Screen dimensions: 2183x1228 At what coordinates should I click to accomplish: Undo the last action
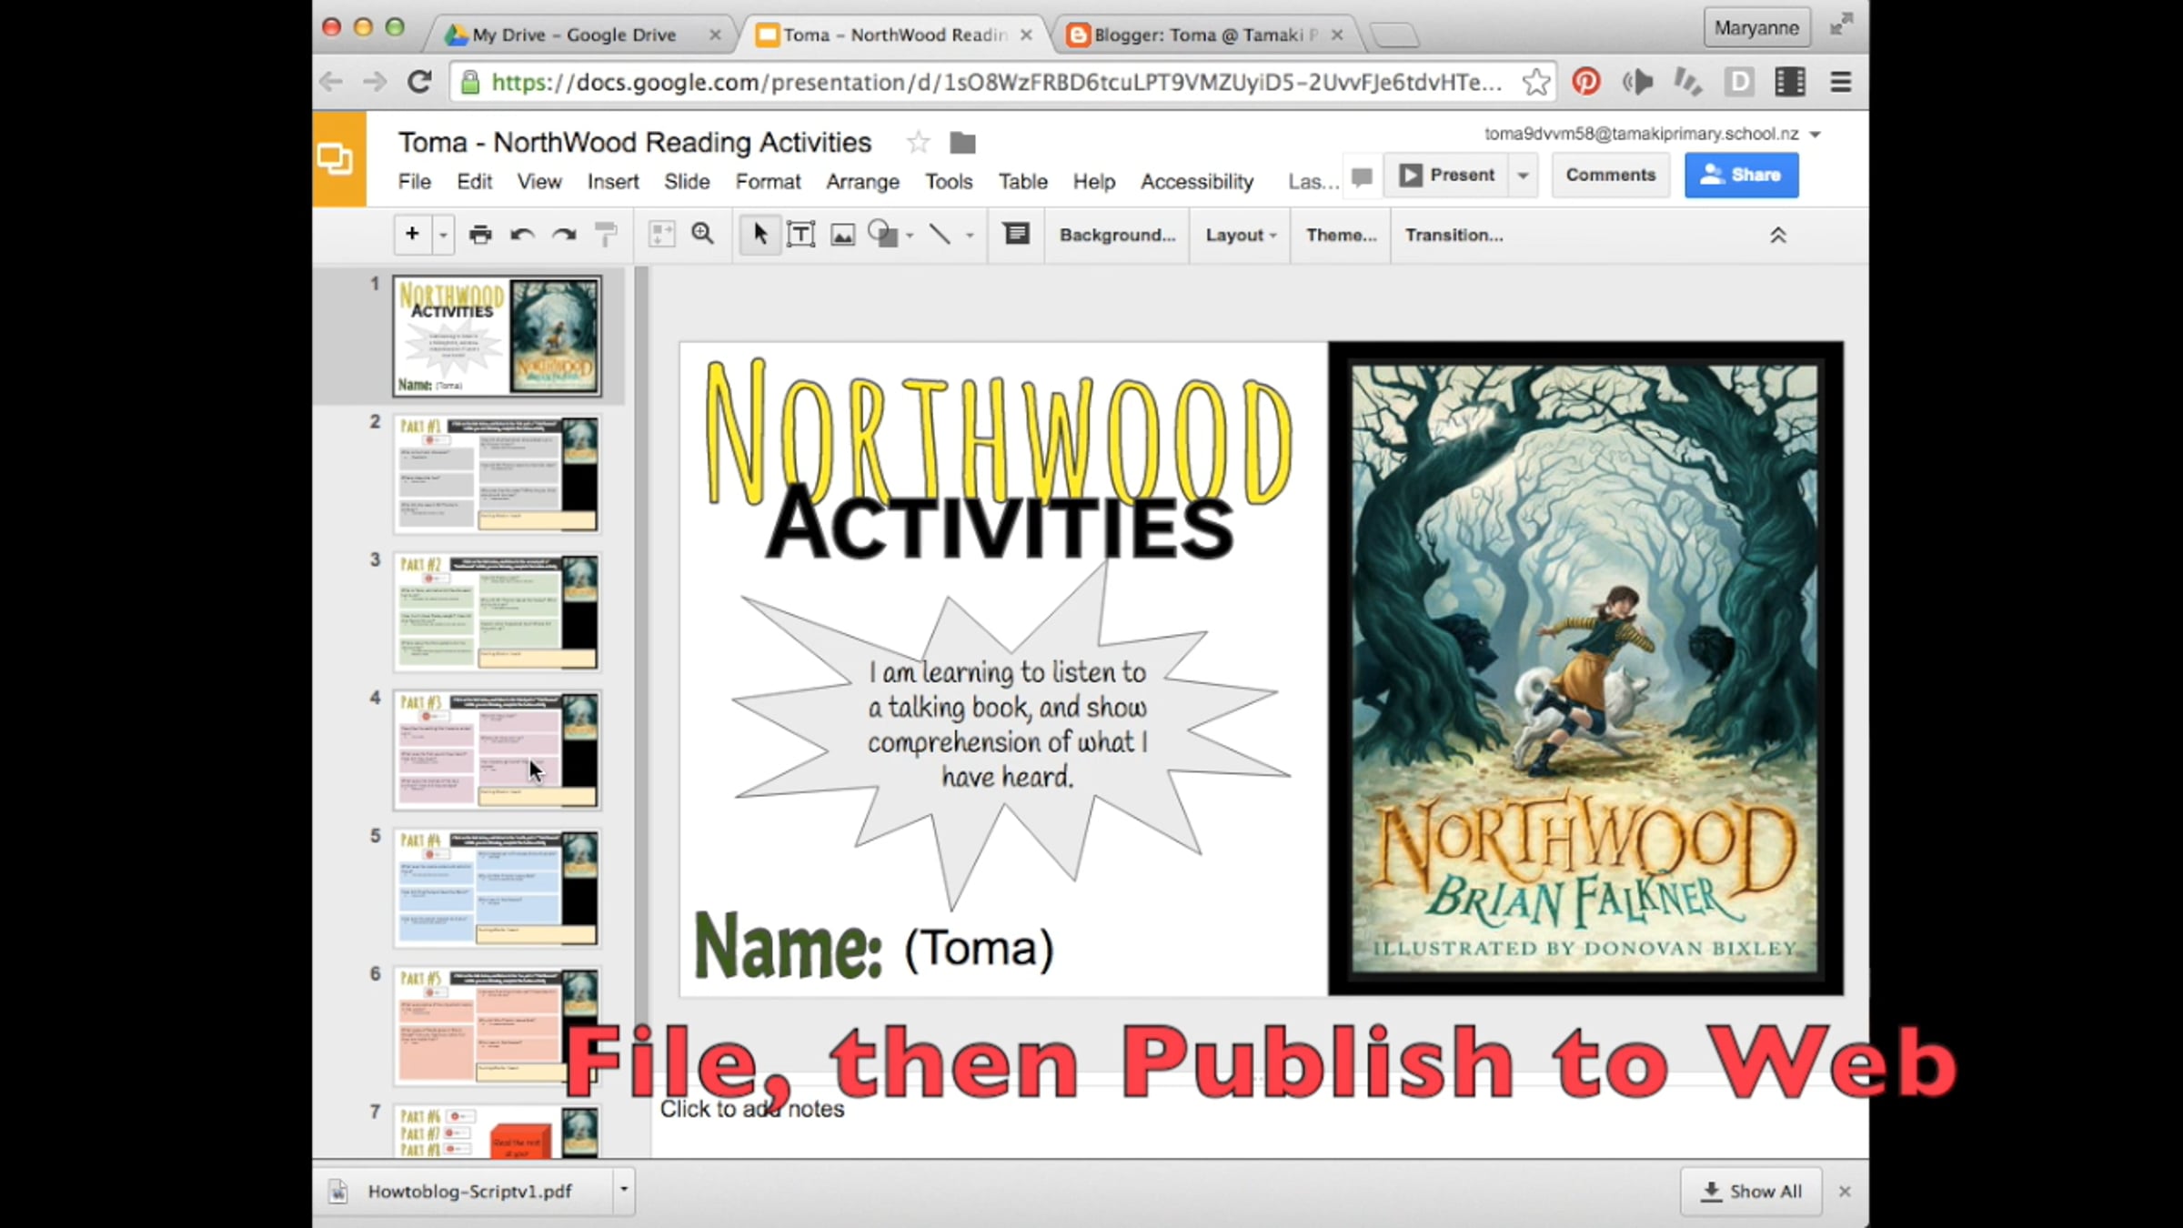point(522,235)
